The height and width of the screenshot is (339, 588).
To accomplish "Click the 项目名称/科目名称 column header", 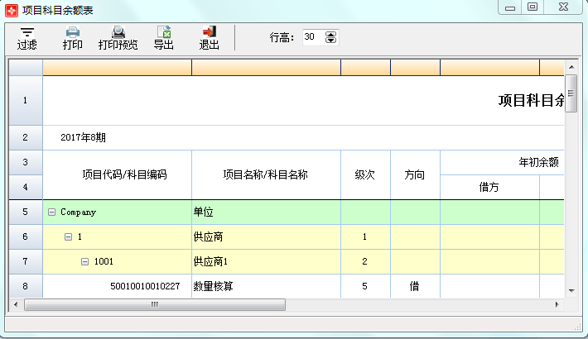I will click(x=266, y=174).
